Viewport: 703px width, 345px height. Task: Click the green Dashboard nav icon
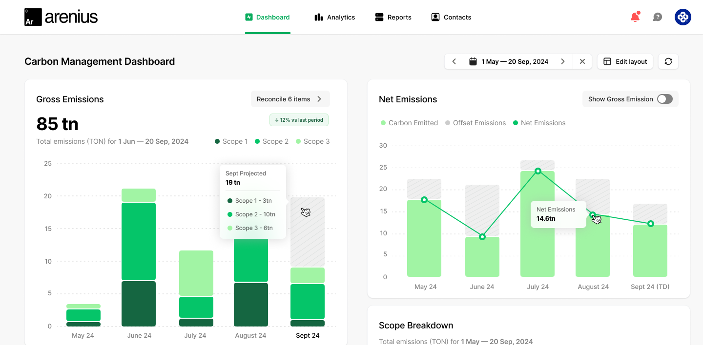pyautogui.click(x=249, y=17)
